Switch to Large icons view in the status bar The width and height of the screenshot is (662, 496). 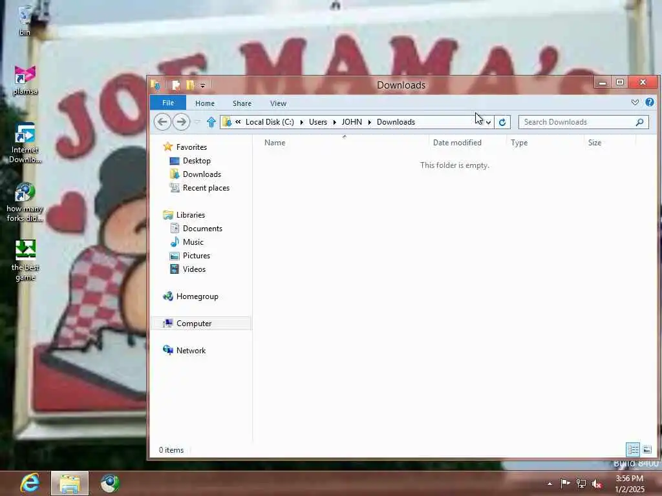(x=647, y=449)
